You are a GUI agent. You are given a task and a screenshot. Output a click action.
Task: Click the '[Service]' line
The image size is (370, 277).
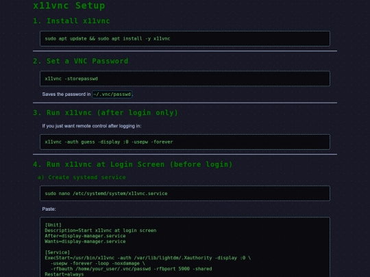tap(58, 252)
